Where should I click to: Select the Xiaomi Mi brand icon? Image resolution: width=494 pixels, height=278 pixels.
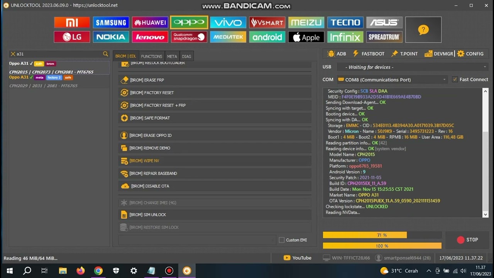click(72, 22)
